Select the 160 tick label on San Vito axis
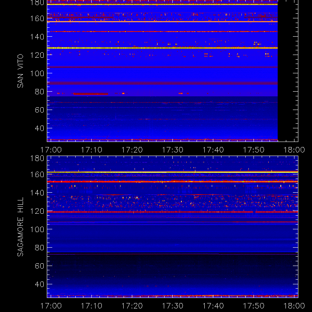 (x=37, y=18)
